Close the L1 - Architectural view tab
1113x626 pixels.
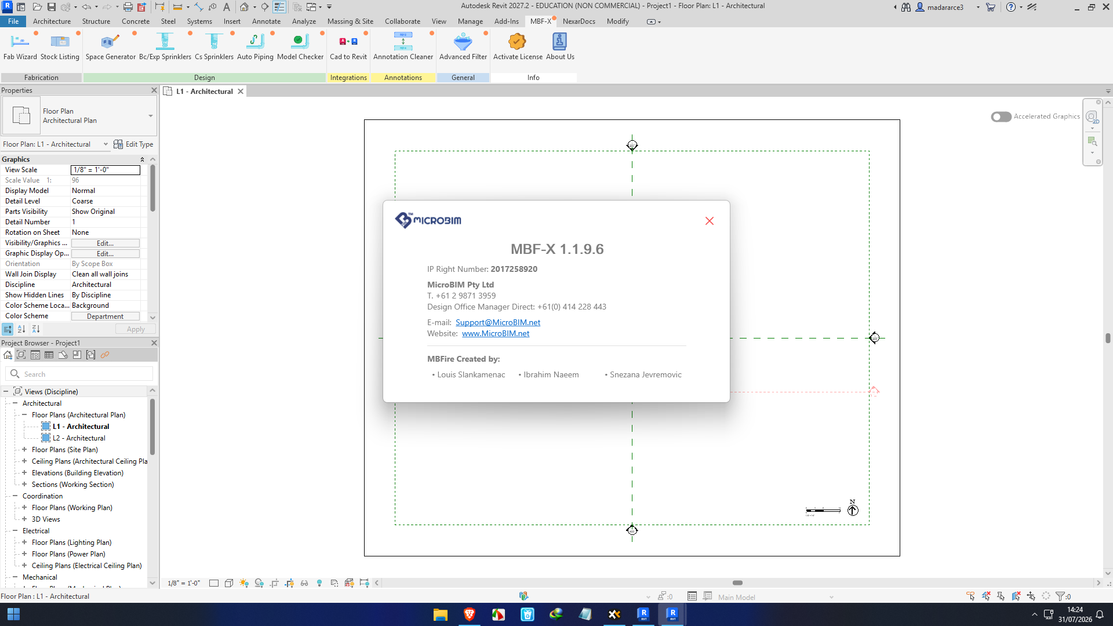point(241,92)
